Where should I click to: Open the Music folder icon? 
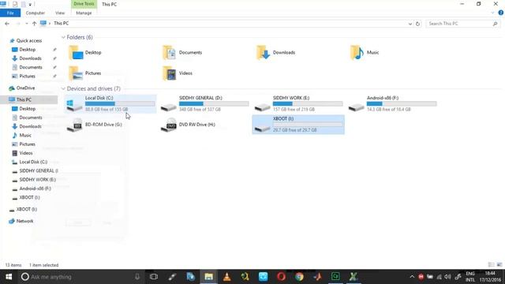357,53
